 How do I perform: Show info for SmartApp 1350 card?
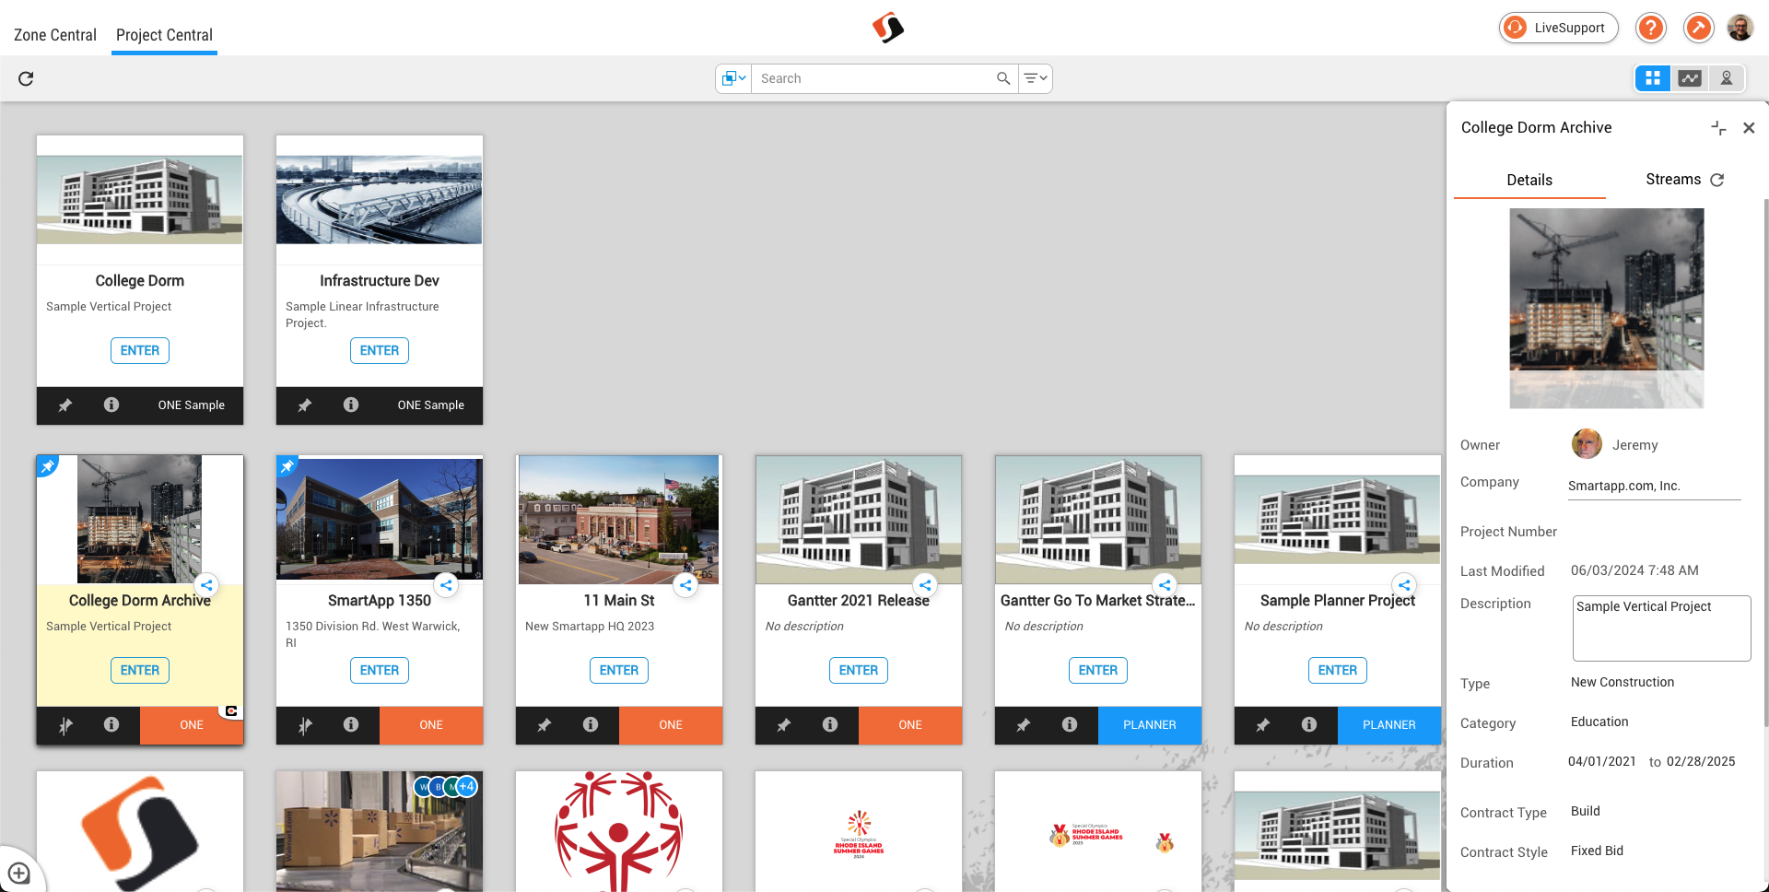[x=351, y=724]
